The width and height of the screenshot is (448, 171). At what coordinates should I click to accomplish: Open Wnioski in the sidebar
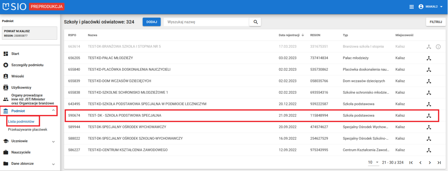click(x=30, y=76)
